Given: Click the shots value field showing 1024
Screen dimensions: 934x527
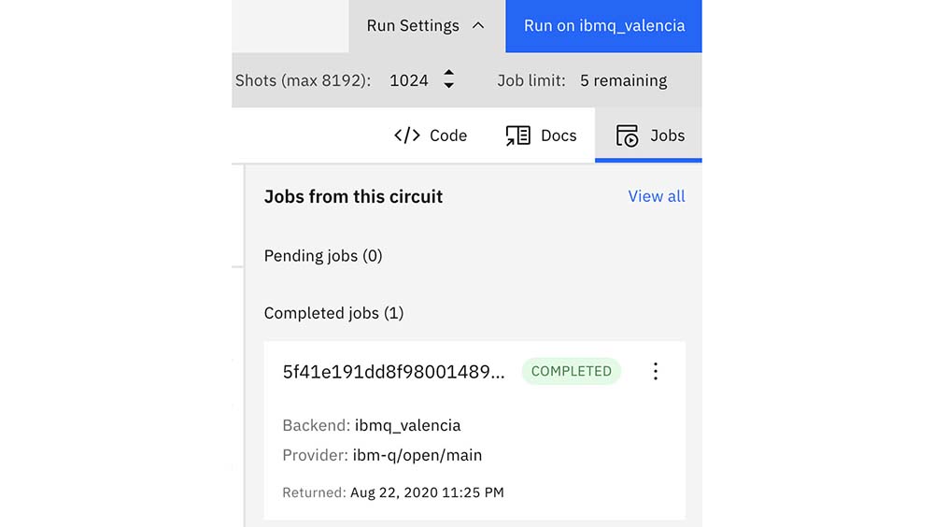Looking at the screenshot, I should point(409,80).
